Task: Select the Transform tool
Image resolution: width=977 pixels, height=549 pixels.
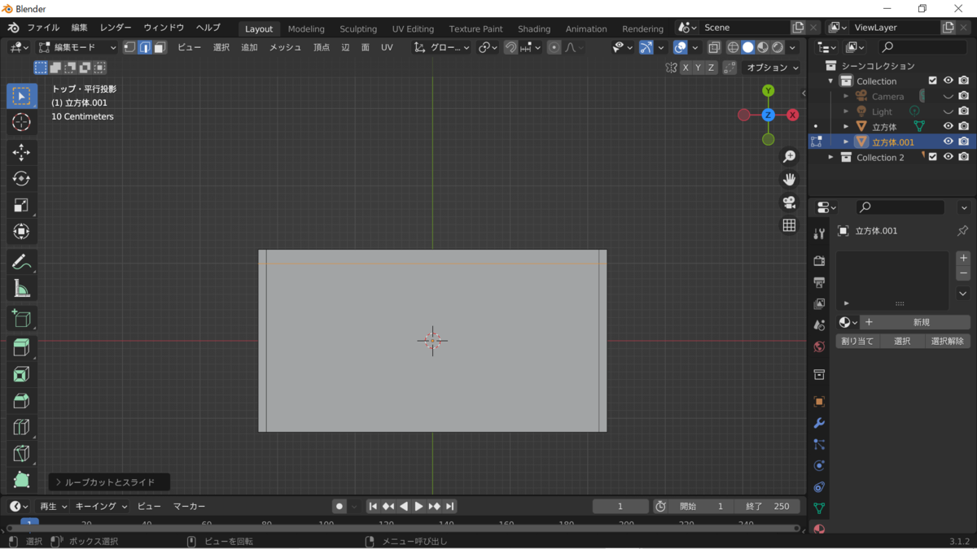Action: click(x=22, y=232)
